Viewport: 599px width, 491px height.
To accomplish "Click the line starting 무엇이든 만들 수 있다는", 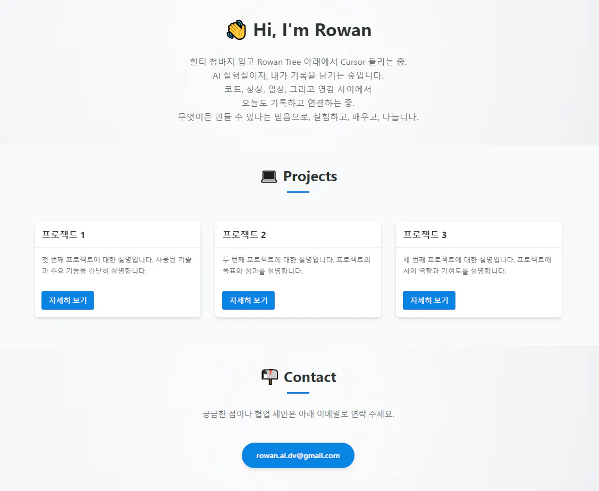I will [x=298, y=117].
